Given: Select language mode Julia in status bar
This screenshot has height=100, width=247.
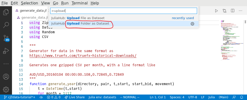Looking at the screenshot, I should [x=212, y=97].
